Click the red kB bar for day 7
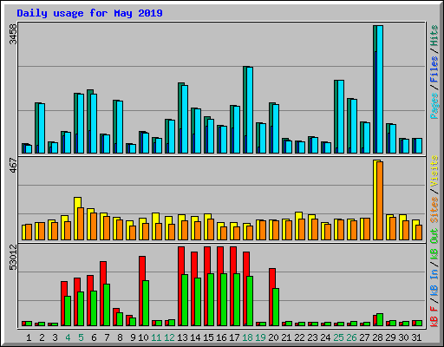 click(101, 293)
